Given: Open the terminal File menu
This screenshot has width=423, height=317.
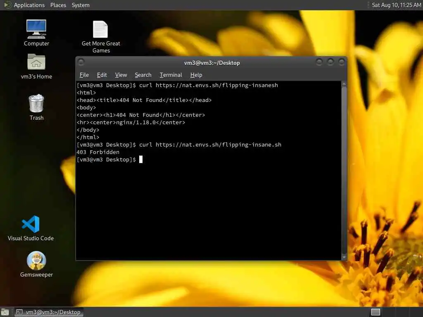Looking at the screenshot, I should [x=84, y=75].
